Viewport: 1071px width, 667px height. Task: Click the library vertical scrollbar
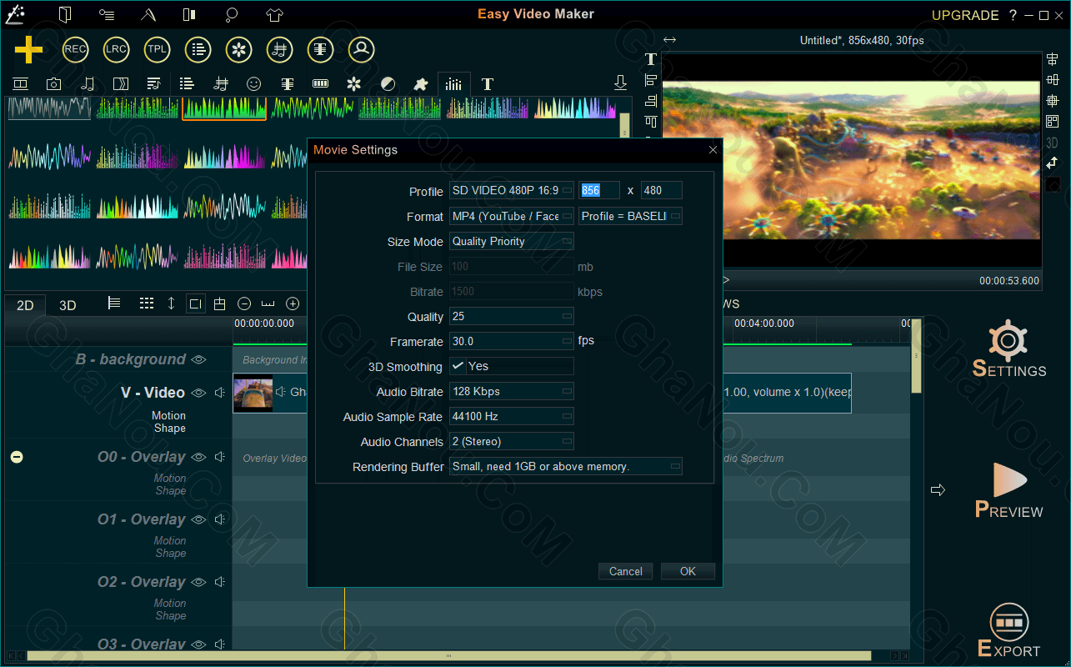[625, 127]
